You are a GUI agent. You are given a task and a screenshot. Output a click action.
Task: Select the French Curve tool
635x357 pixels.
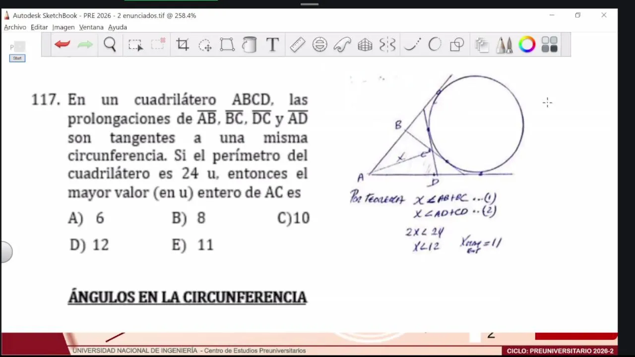pyautogui.click(x=342, y=45)
